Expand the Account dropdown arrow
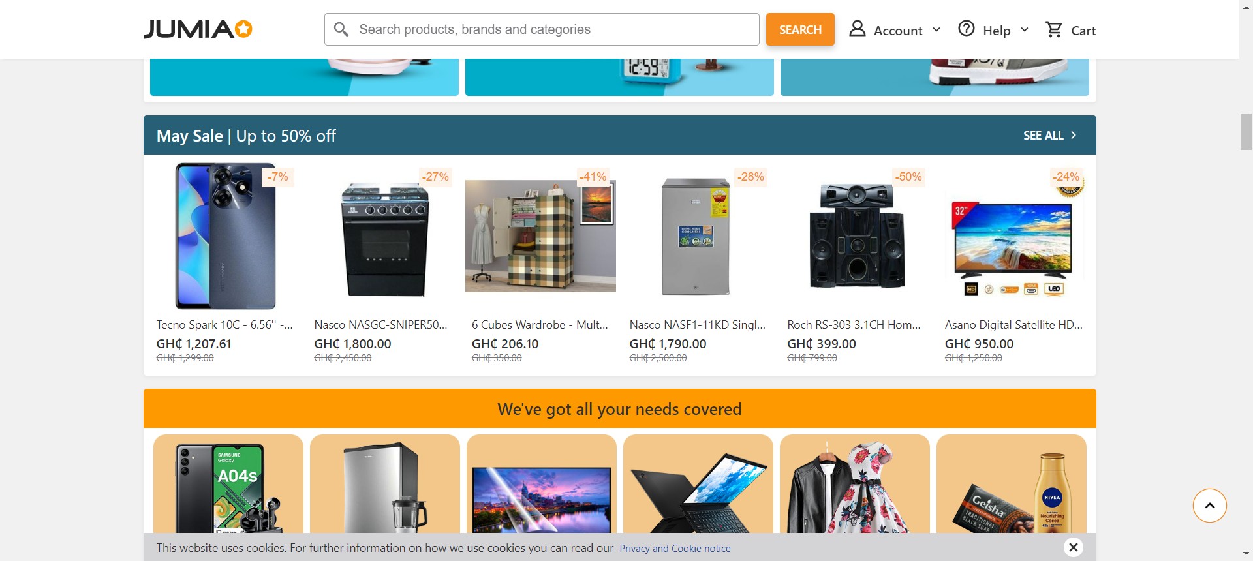Image resolution: width=1253 pixels, height=561 pixels. pos(936,30)
